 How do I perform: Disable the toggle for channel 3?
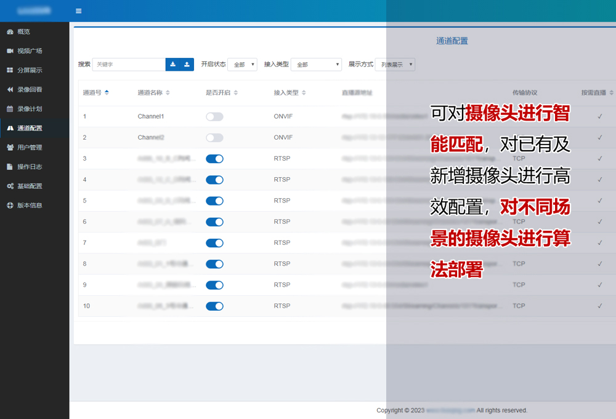pos(214,159)
